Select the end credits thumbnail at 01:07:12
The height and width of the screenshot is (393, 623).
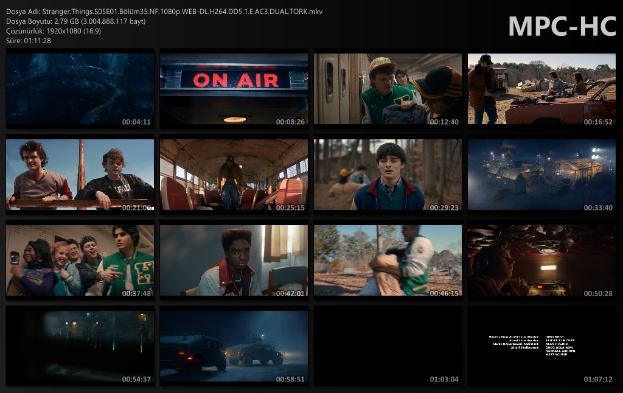click(x=541, y=346)
